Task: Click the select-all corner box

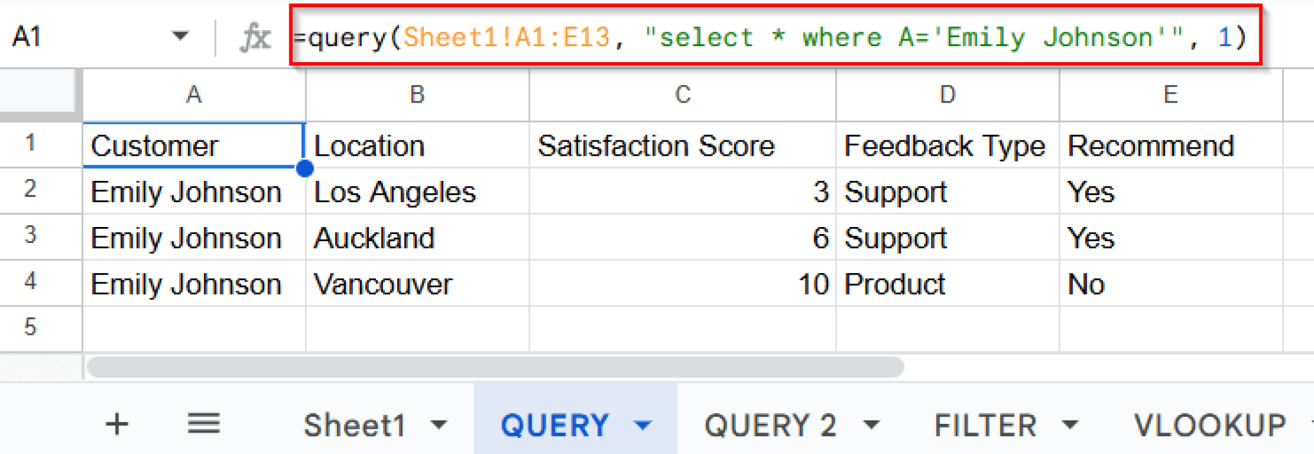Action: pyautogui.click(x=40, y=95)
